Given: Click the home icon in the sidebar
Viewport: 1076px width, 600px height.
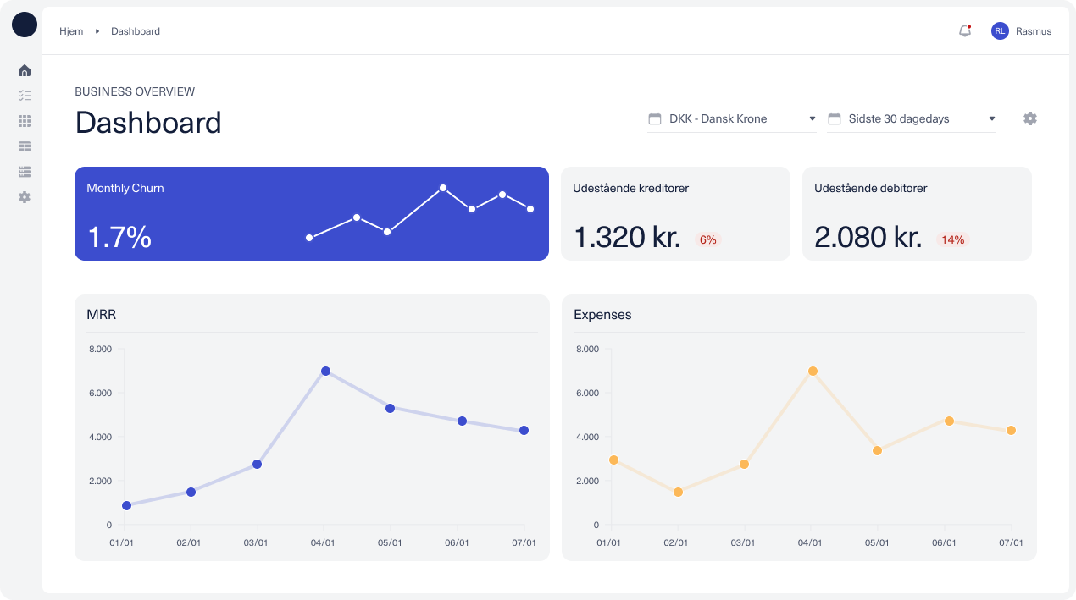Looking at the screenshot, I should coord(25,70).
